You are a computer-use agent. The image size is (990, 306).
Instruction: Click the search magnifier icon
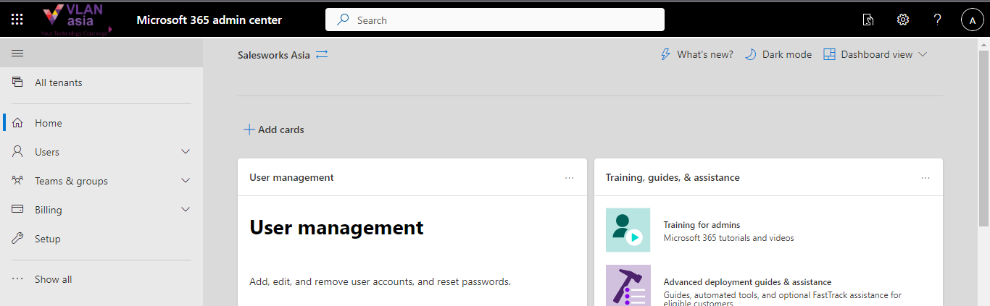click(344, 20)
